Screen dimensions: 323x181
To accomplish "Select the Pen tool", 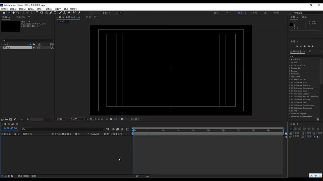I will [x=51, y=13].
